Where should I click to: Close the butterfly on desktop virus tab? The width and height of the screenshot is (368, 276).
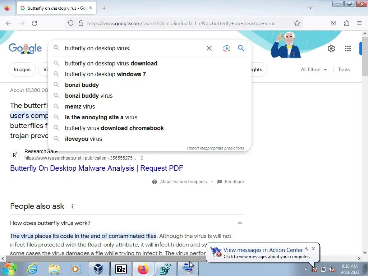[91, 8]
